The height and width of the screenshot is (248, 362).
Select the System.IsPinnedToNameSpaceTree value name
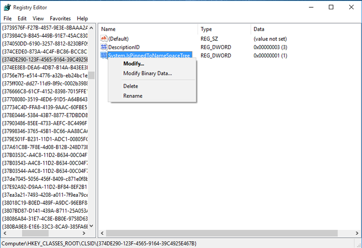coord(149,55)
